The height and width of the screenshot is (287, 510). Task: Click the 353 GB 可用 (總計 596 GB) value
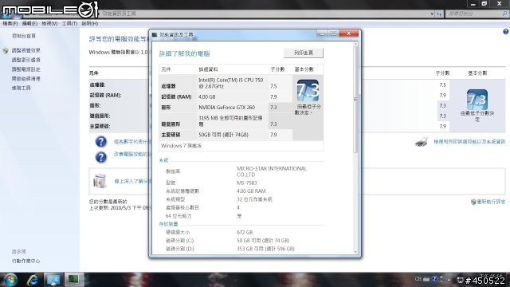tap(265, 249)
